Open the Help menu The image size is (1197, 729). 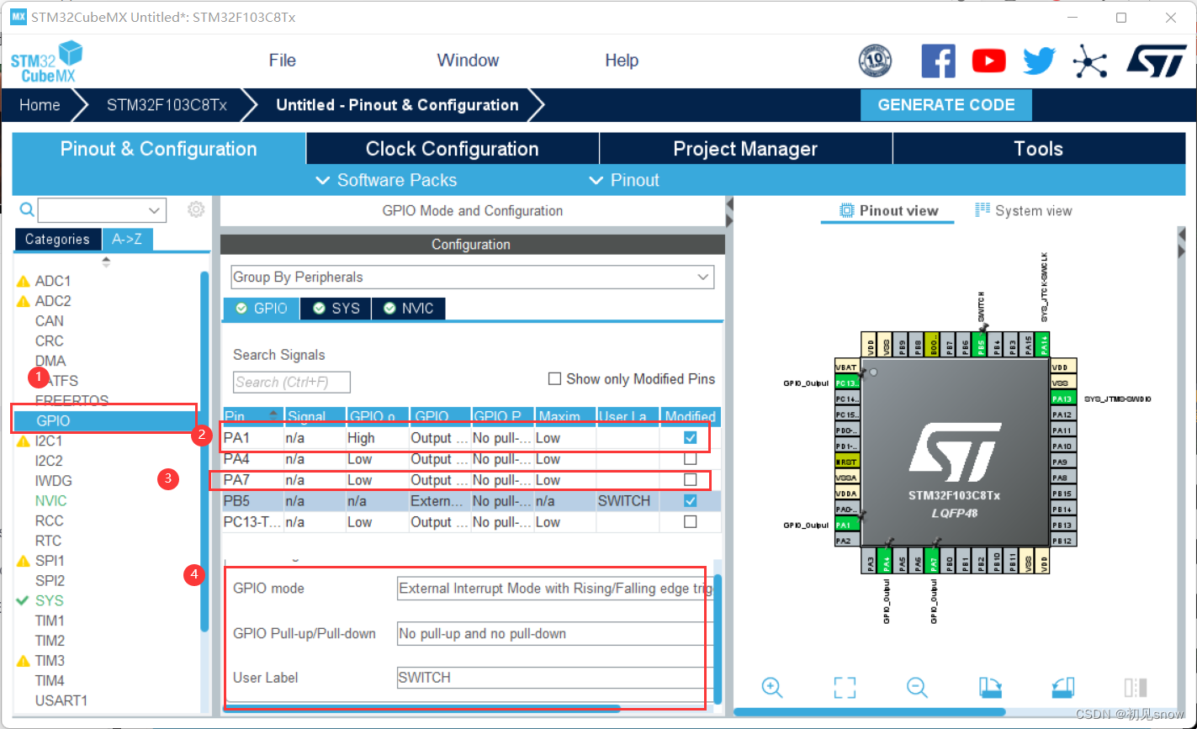[x=622, y=61]
